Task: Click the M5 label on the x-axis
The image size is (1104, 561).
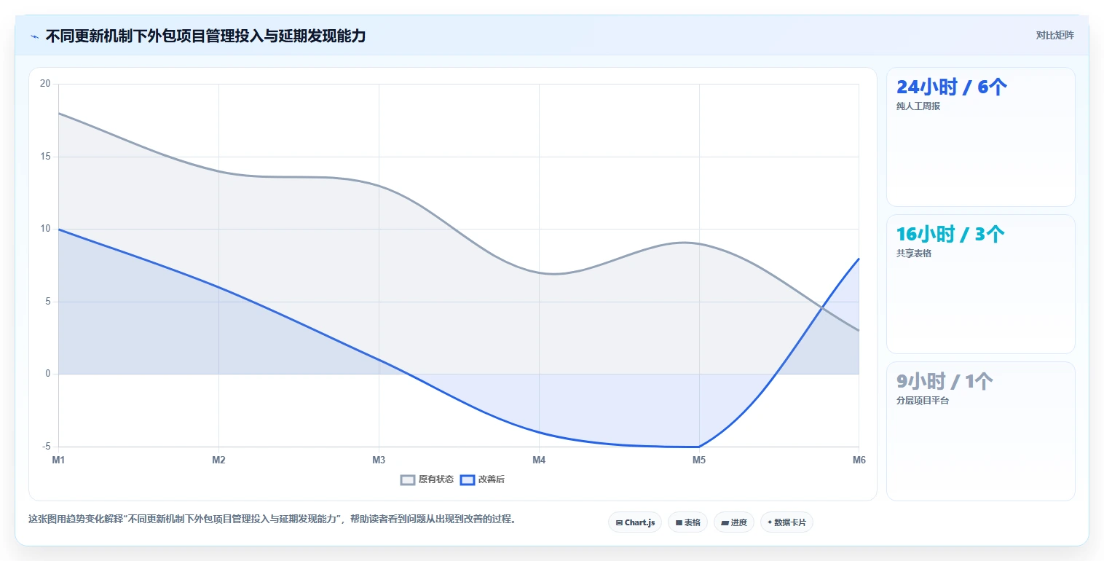Action: click(x=699, y=460)
